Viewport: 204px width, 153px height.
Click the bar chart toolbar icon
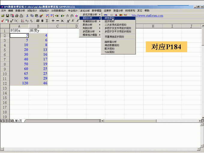pyautogui.click(x=77, y=16)
